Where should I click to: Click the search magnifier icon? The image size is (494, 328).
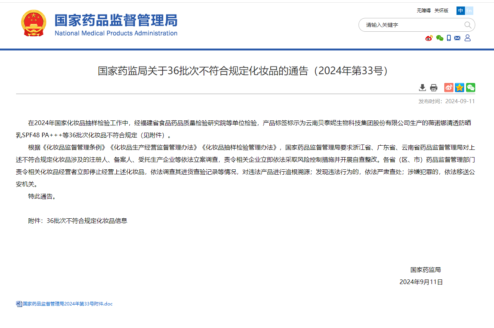pos(468,25)
